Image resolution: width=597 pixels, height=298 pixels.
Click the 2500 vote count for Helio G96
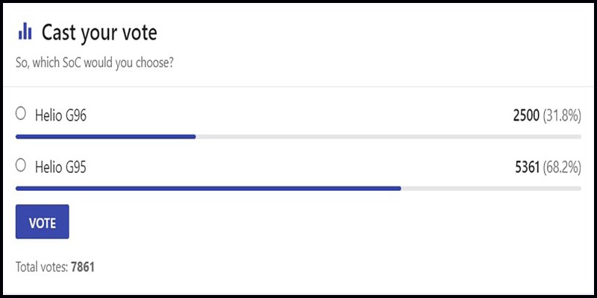click(x=526, y=115)
